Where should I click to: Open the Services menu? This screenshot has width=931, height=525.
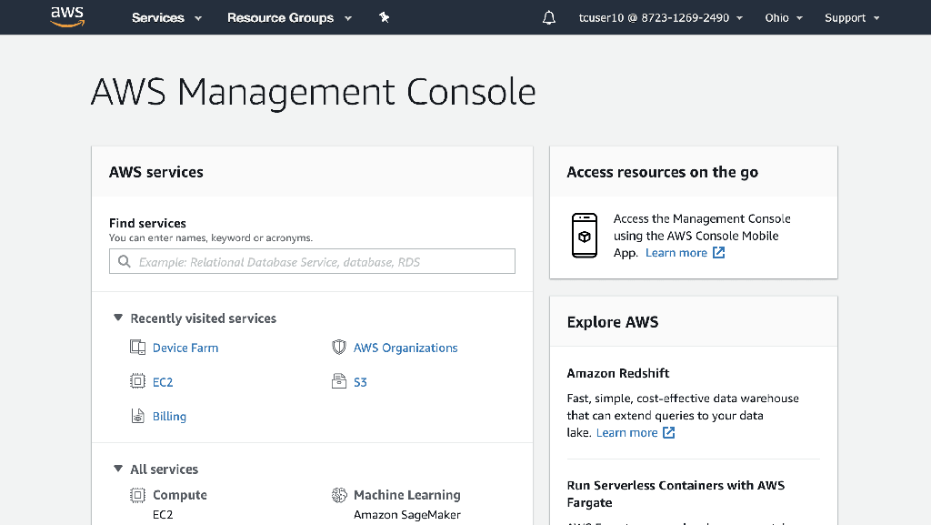[x=166, y=18]
